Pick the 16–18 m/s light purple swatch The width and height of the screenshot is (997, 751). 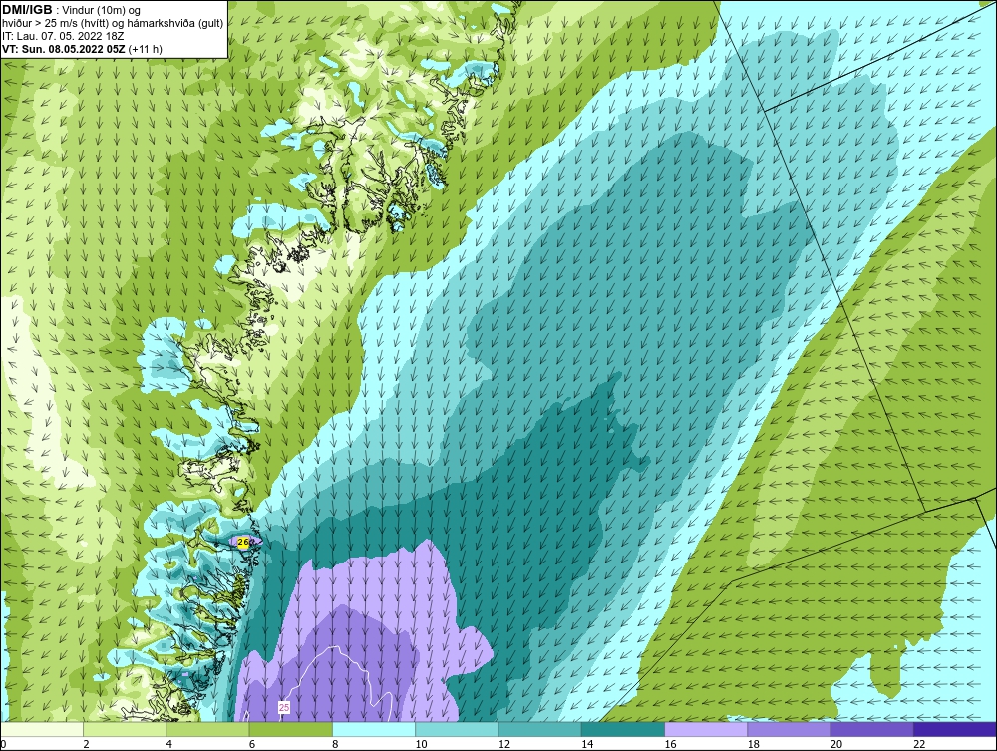706,729
